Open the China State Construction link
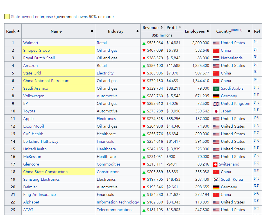 (x=46, y=172)
